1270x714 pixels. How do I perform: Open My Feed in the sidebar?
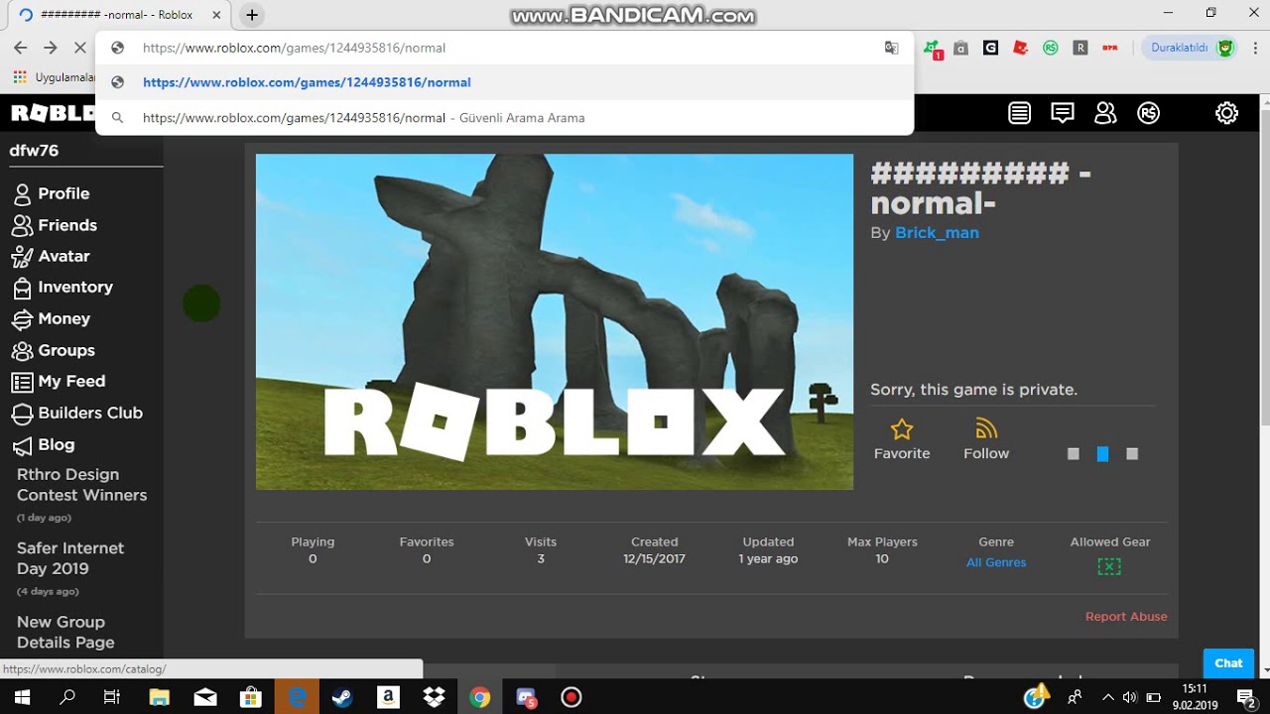[x=71, y=381]
